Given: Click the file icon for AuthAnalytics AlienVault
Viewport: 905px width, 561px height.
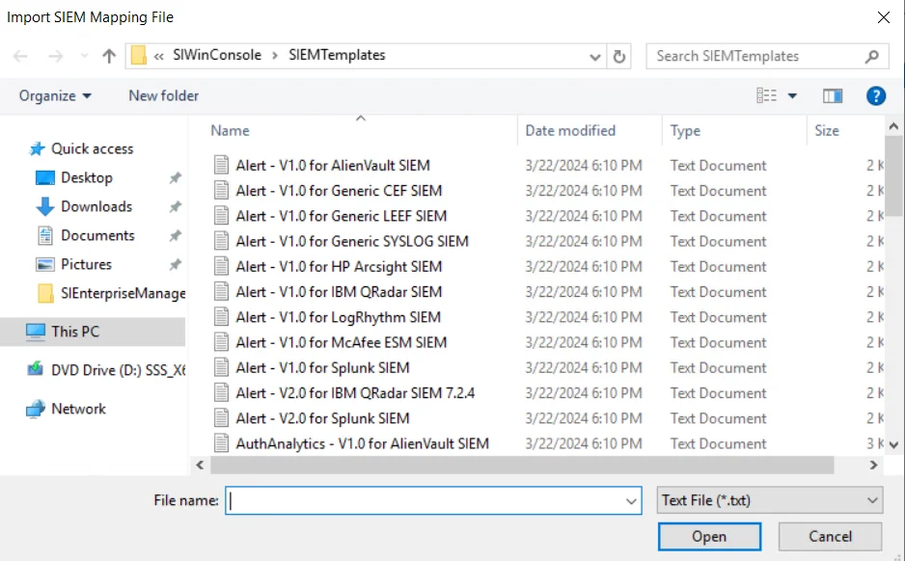Looking at the screenshot, I should point(221,444).
